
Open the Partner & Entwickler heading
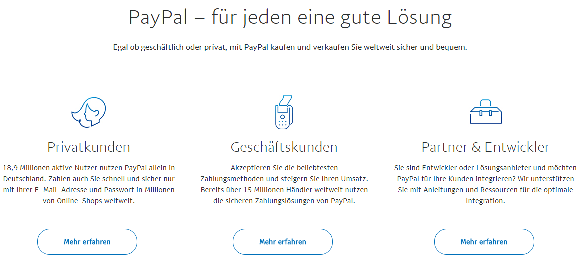point(485,147)
